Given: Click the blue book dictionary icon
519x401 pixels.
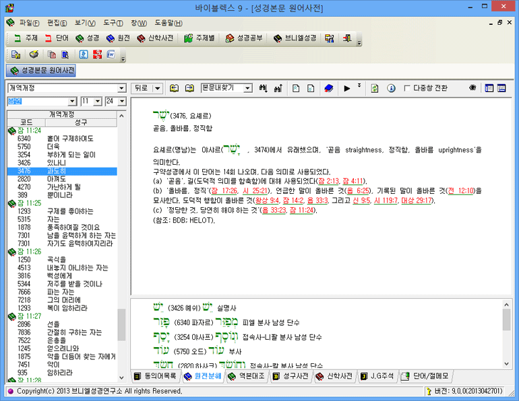Looking at the screenshot, I should point(328,88).
